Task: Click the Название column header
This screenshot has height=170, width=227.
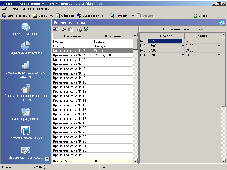Action: pos(73,36)
